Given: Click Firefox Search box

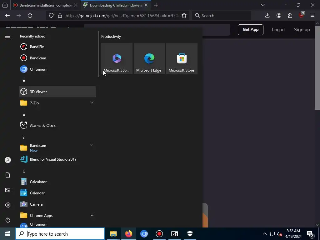Looking at the screenshot, I should [x=222, y=16].
